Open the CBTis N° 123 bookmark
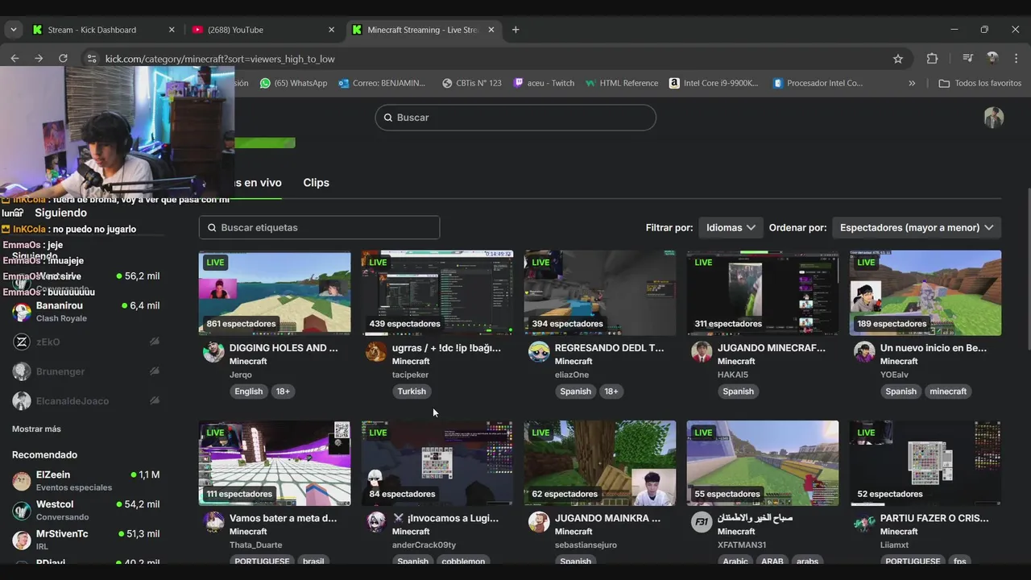 point(472,83)
